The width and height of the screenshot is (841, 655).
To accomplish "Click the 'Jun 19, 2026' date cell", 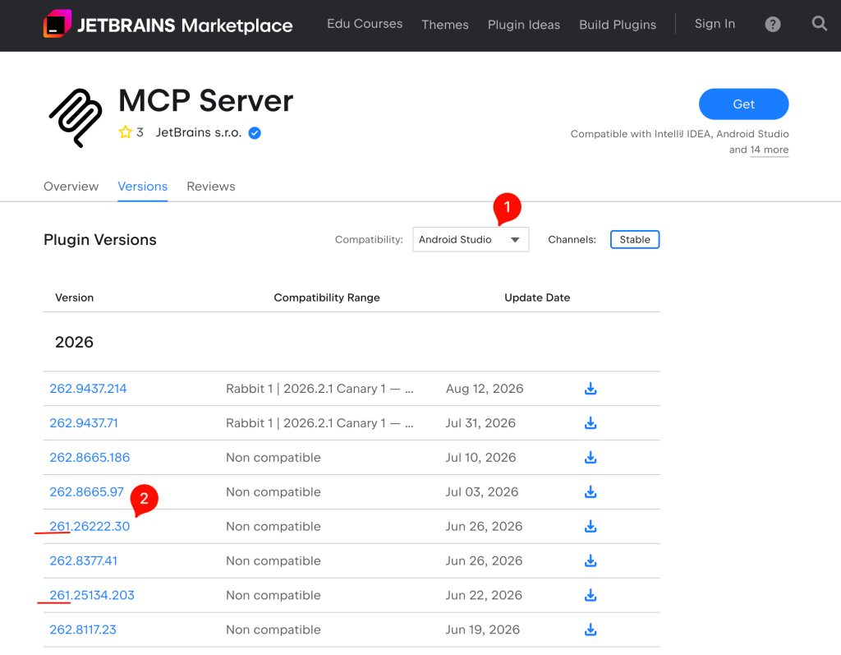I will pyautogui.click(x=483, y=630).
